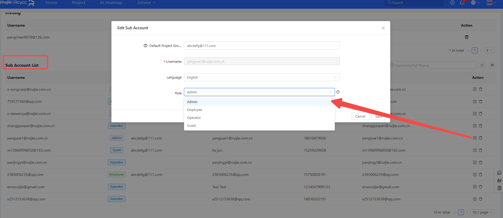Click the Username, Full Name search field
The width and height of the screenshot is (503, 218).
click(x=433, y=65)
